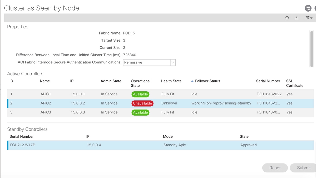Click the round list-view icon by the title
This screenshot has width=316, height=178.
[308, 8]
